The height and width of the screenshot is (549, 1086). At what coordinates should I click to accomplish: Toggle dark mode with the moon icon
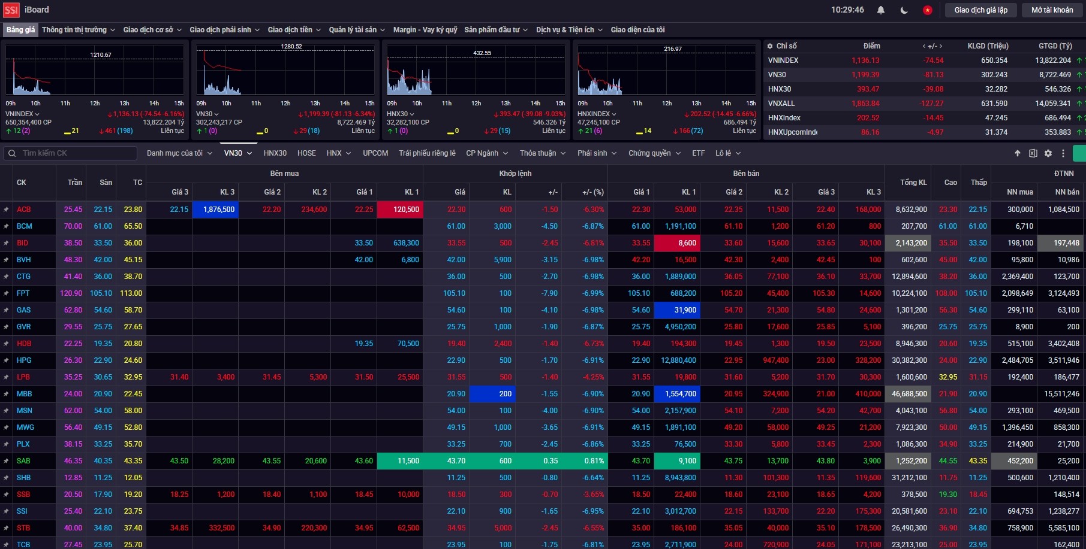[904, 10]
